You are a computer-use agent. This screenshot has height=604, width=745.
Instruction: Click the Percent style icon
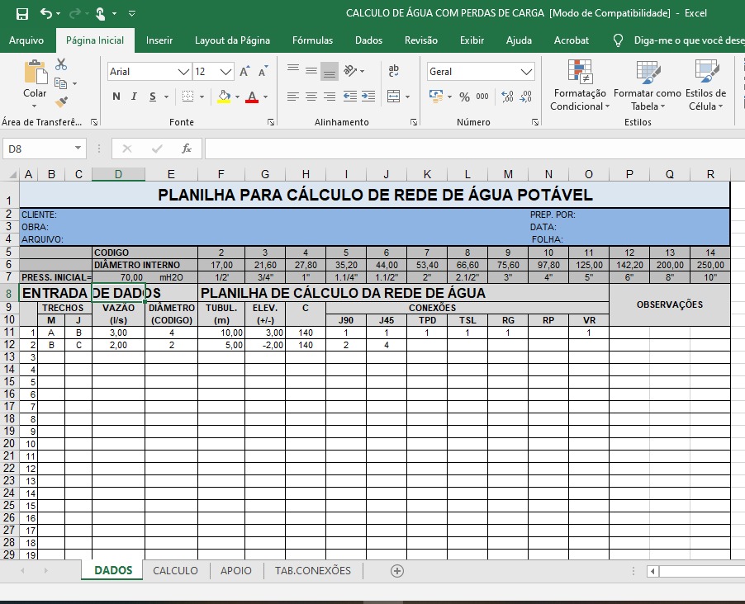point(464,97)
